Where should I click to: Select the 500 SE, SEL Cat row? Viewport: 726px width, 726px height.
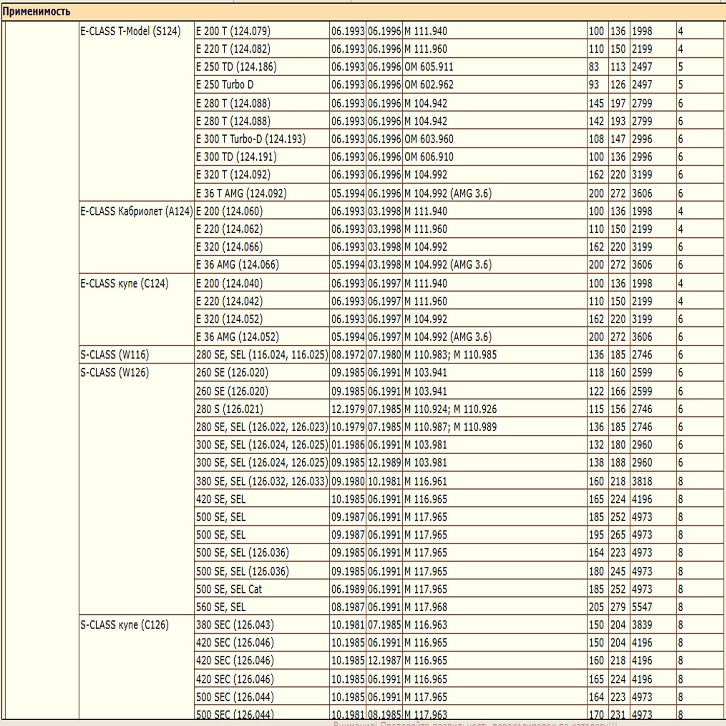click(x=459, y=589)
